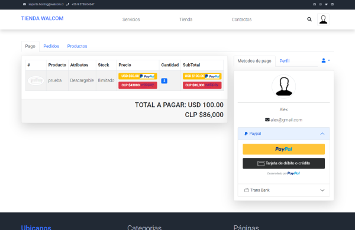The height and width of the screenshot is (230, 355).
Task: Switch to the Pedidos tab
Action: pyautogui.click(x=51, y=46)
